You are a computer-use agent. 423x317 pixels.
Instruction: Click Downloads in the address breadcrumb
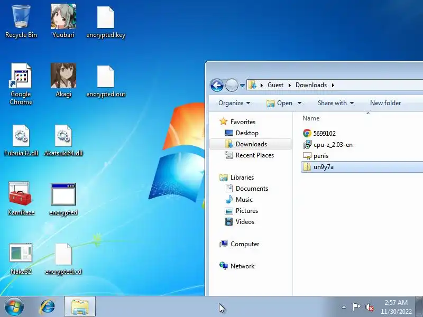pyautogui.click(x=311, y=85)
